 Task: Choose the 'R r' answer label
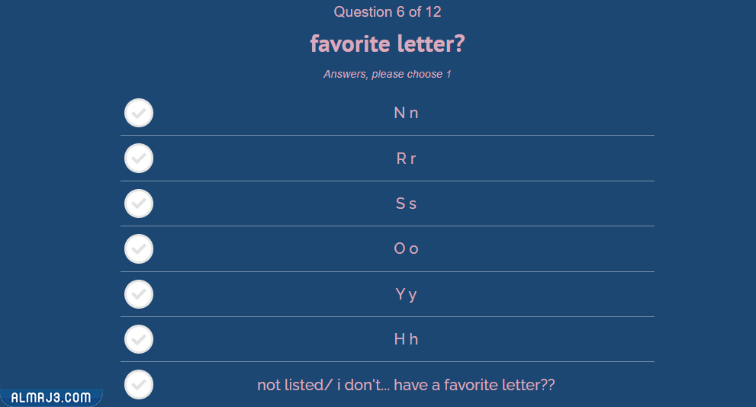point(406,159)
